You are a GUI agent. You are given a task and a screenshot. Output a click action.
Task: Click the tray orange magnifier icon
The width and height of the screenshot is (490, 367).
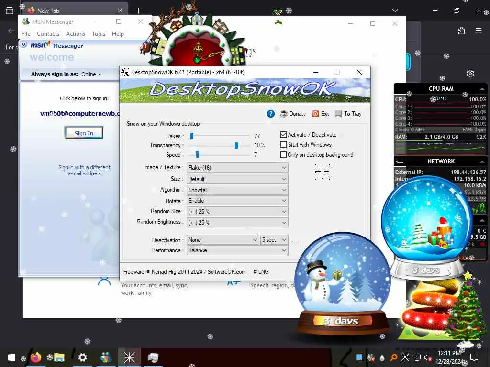pyautogui.click(x=394, y=357)
